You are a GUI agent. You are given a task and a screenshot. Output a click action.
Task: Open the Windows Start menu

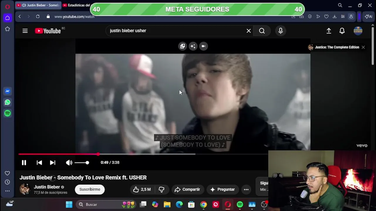[x=69, y=205]
